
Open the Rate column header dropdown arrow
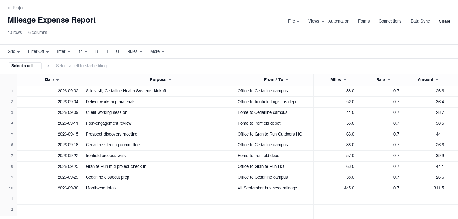point(389,80)
